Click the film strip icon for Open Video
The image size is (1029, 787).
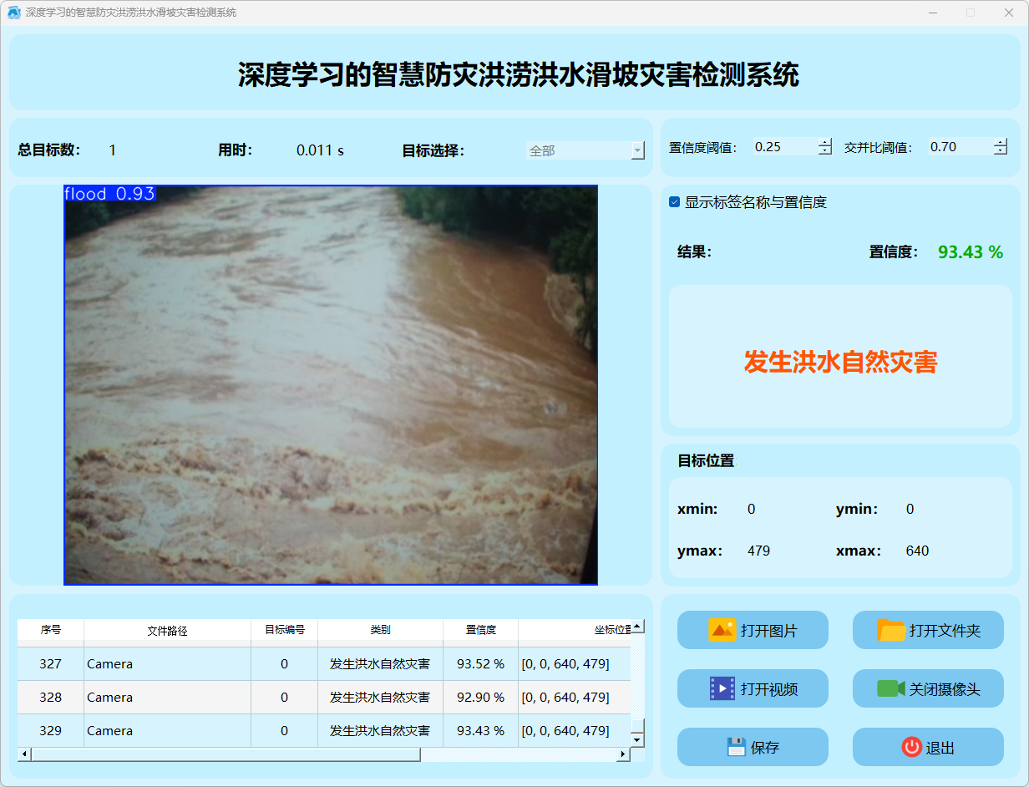pos(722,688)
